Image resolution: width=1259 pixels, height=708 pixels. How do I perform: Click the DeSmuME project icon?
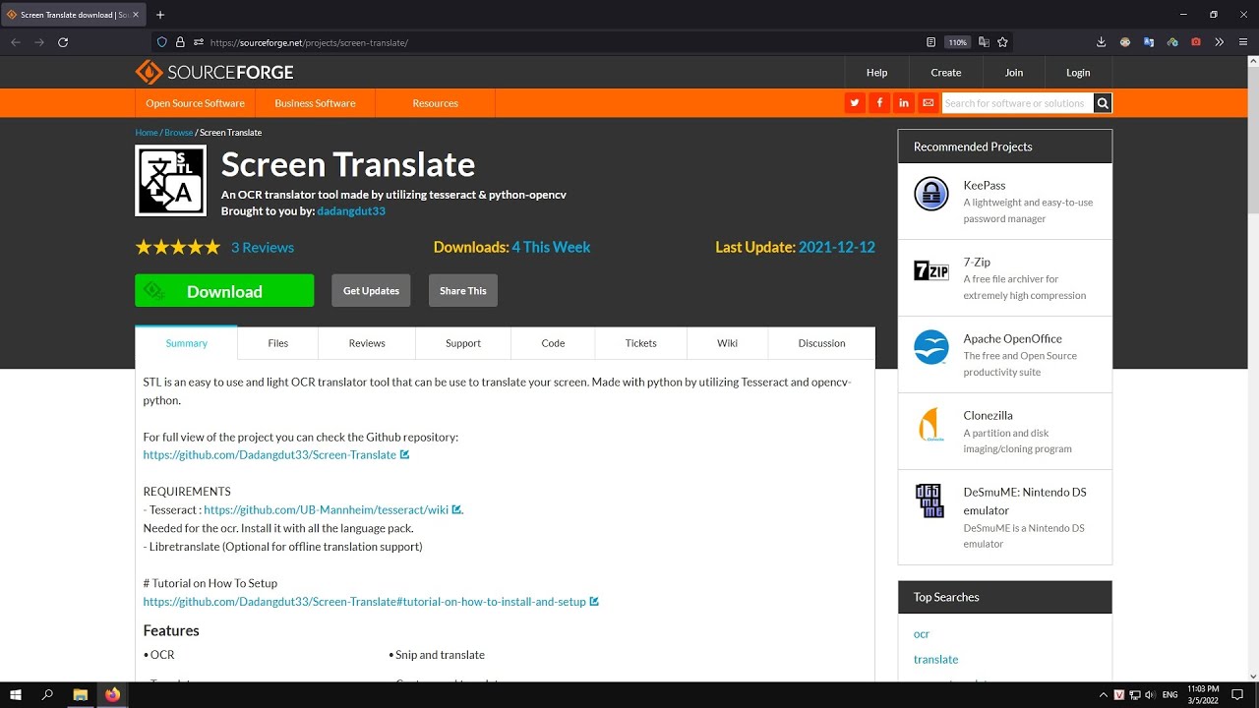(x=929, y=501)
